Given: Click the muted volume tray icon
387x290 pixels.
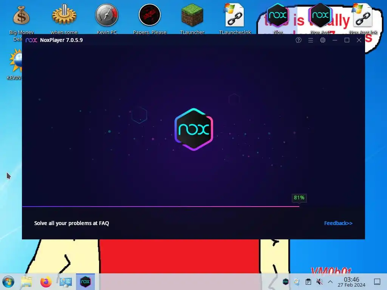Looking at the screenshot, I should point(319,282).
